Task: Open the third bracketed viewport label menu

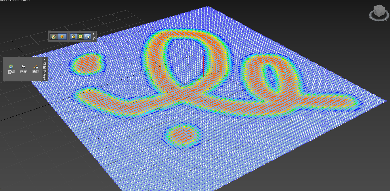Action: click(25, 0)
